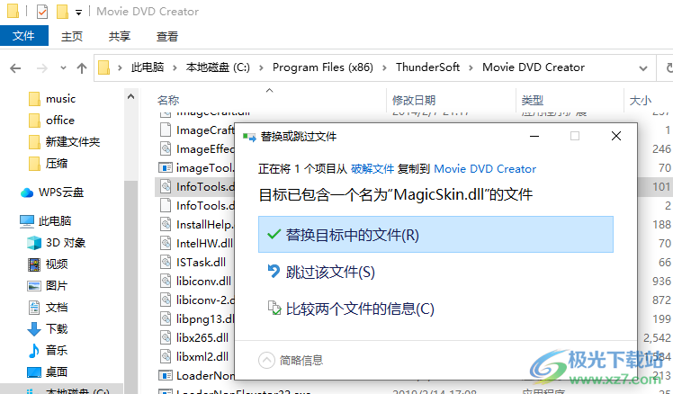Sort by 名称 column header

[x=168, y=101]
